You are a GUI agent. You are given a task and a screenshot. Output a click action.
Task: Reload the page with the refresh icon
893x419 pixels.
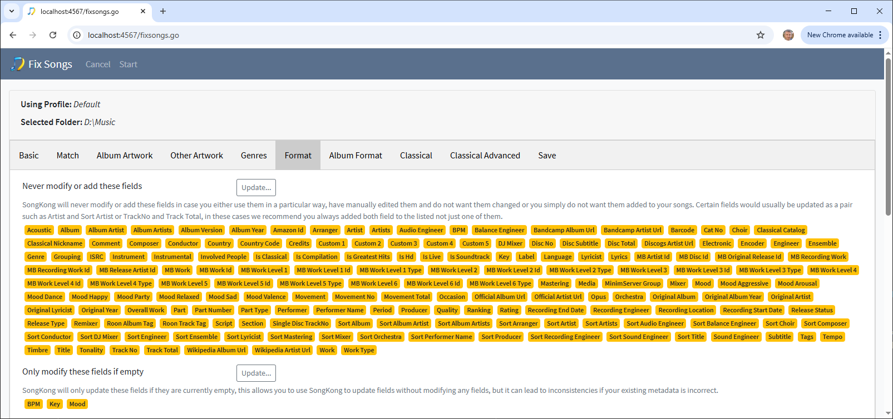53,35
